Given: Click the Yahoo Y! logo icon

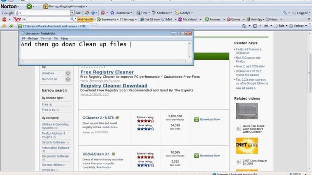Looking at the screenshot, I should point(17,19).
